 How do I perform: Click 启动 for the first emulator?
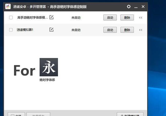110,17
